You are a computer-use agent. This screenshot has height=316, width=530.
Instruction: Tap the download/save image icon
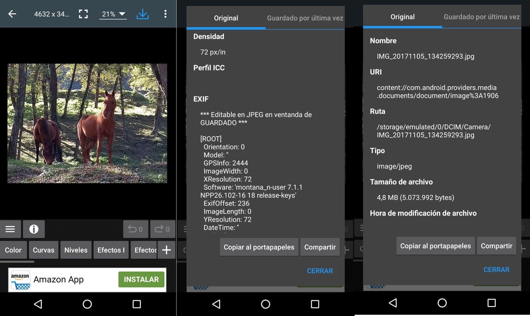(143, 14)
